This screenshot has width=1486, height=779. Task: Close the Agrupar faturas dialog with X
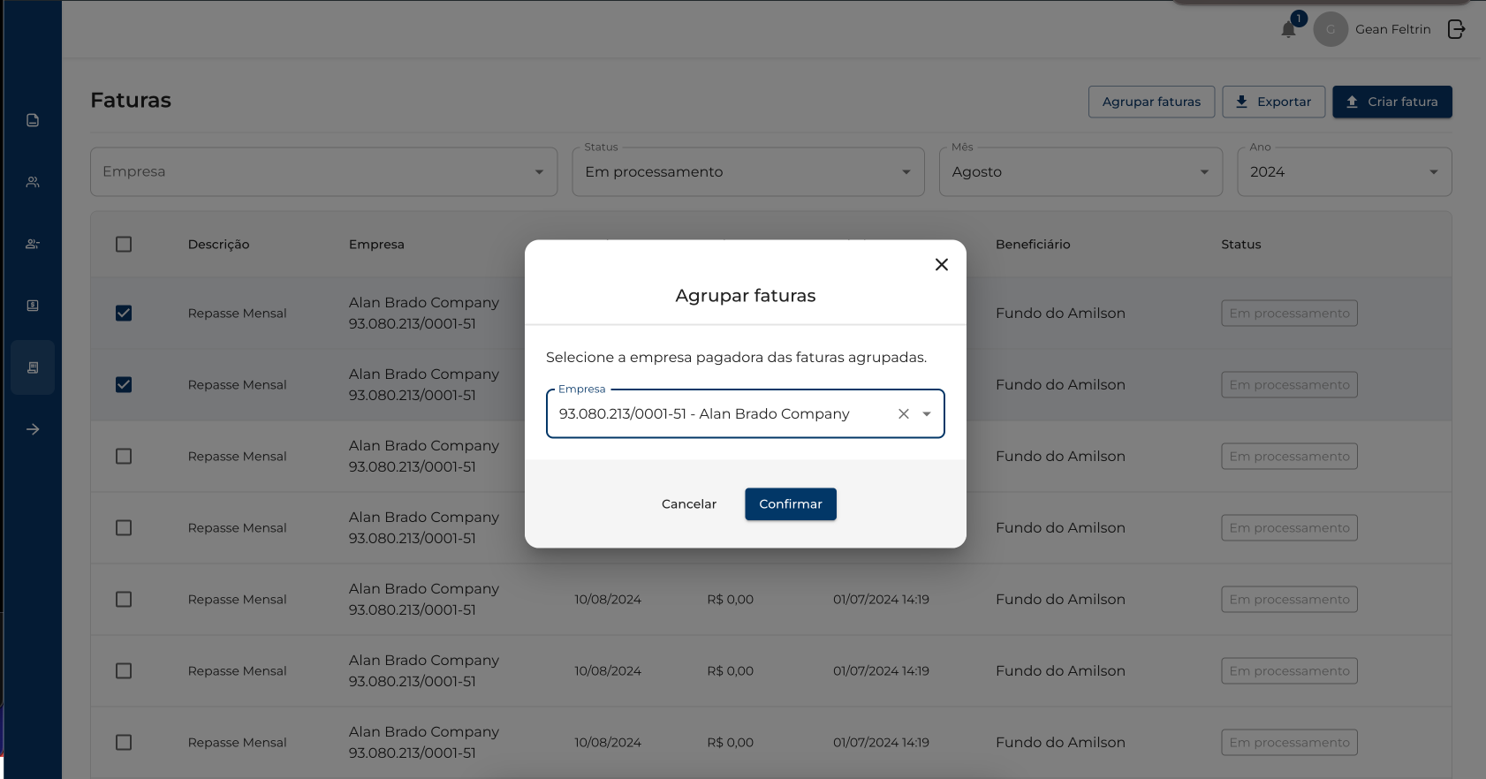(x=942, y=265)
